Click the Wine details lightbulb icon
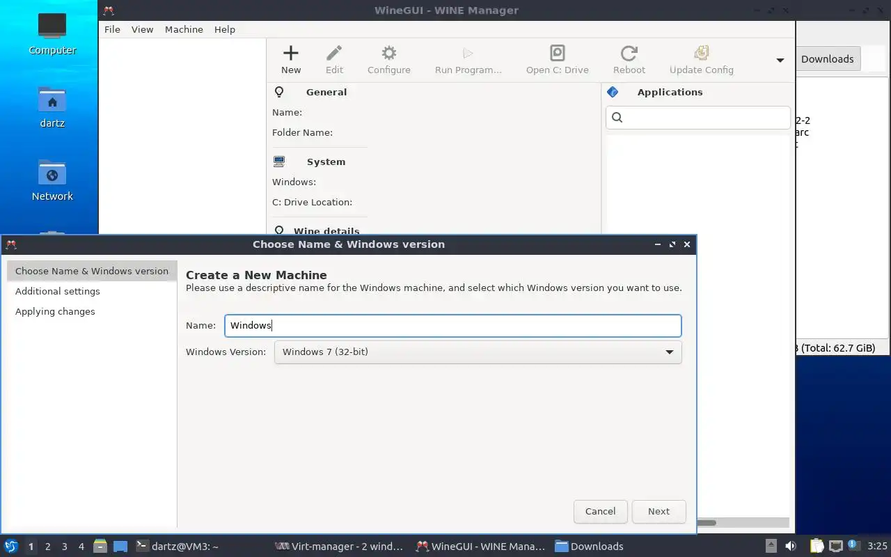The height and width of the screenshot is (557, 891). tap(279, 230)
